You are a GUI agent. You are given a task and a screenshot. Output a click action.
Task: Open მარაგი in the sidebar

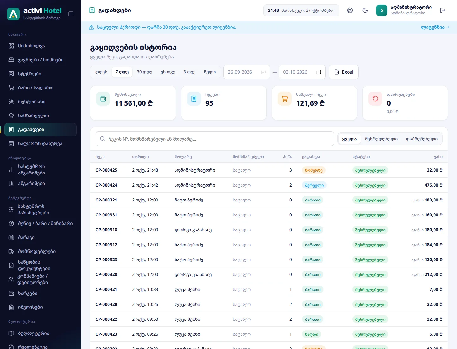[x=41, y=237]
